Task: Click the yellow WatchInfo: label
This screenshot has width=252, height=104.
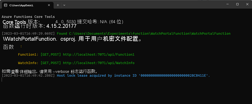Action: tap(28, 63)
